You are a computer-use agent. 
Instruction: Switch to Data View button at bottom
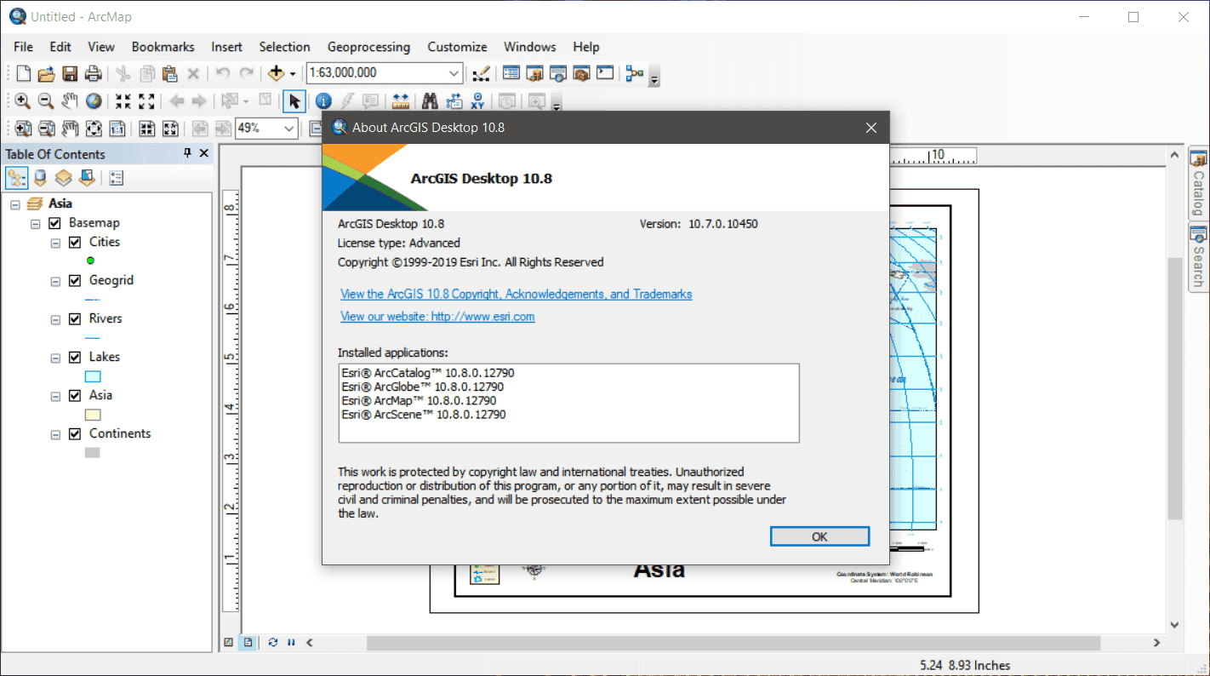pyautogui.click(x=228, y=643)
